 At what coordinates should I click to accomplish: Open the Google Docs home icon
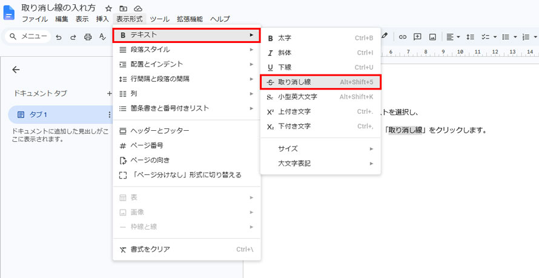tap(8, 13)
